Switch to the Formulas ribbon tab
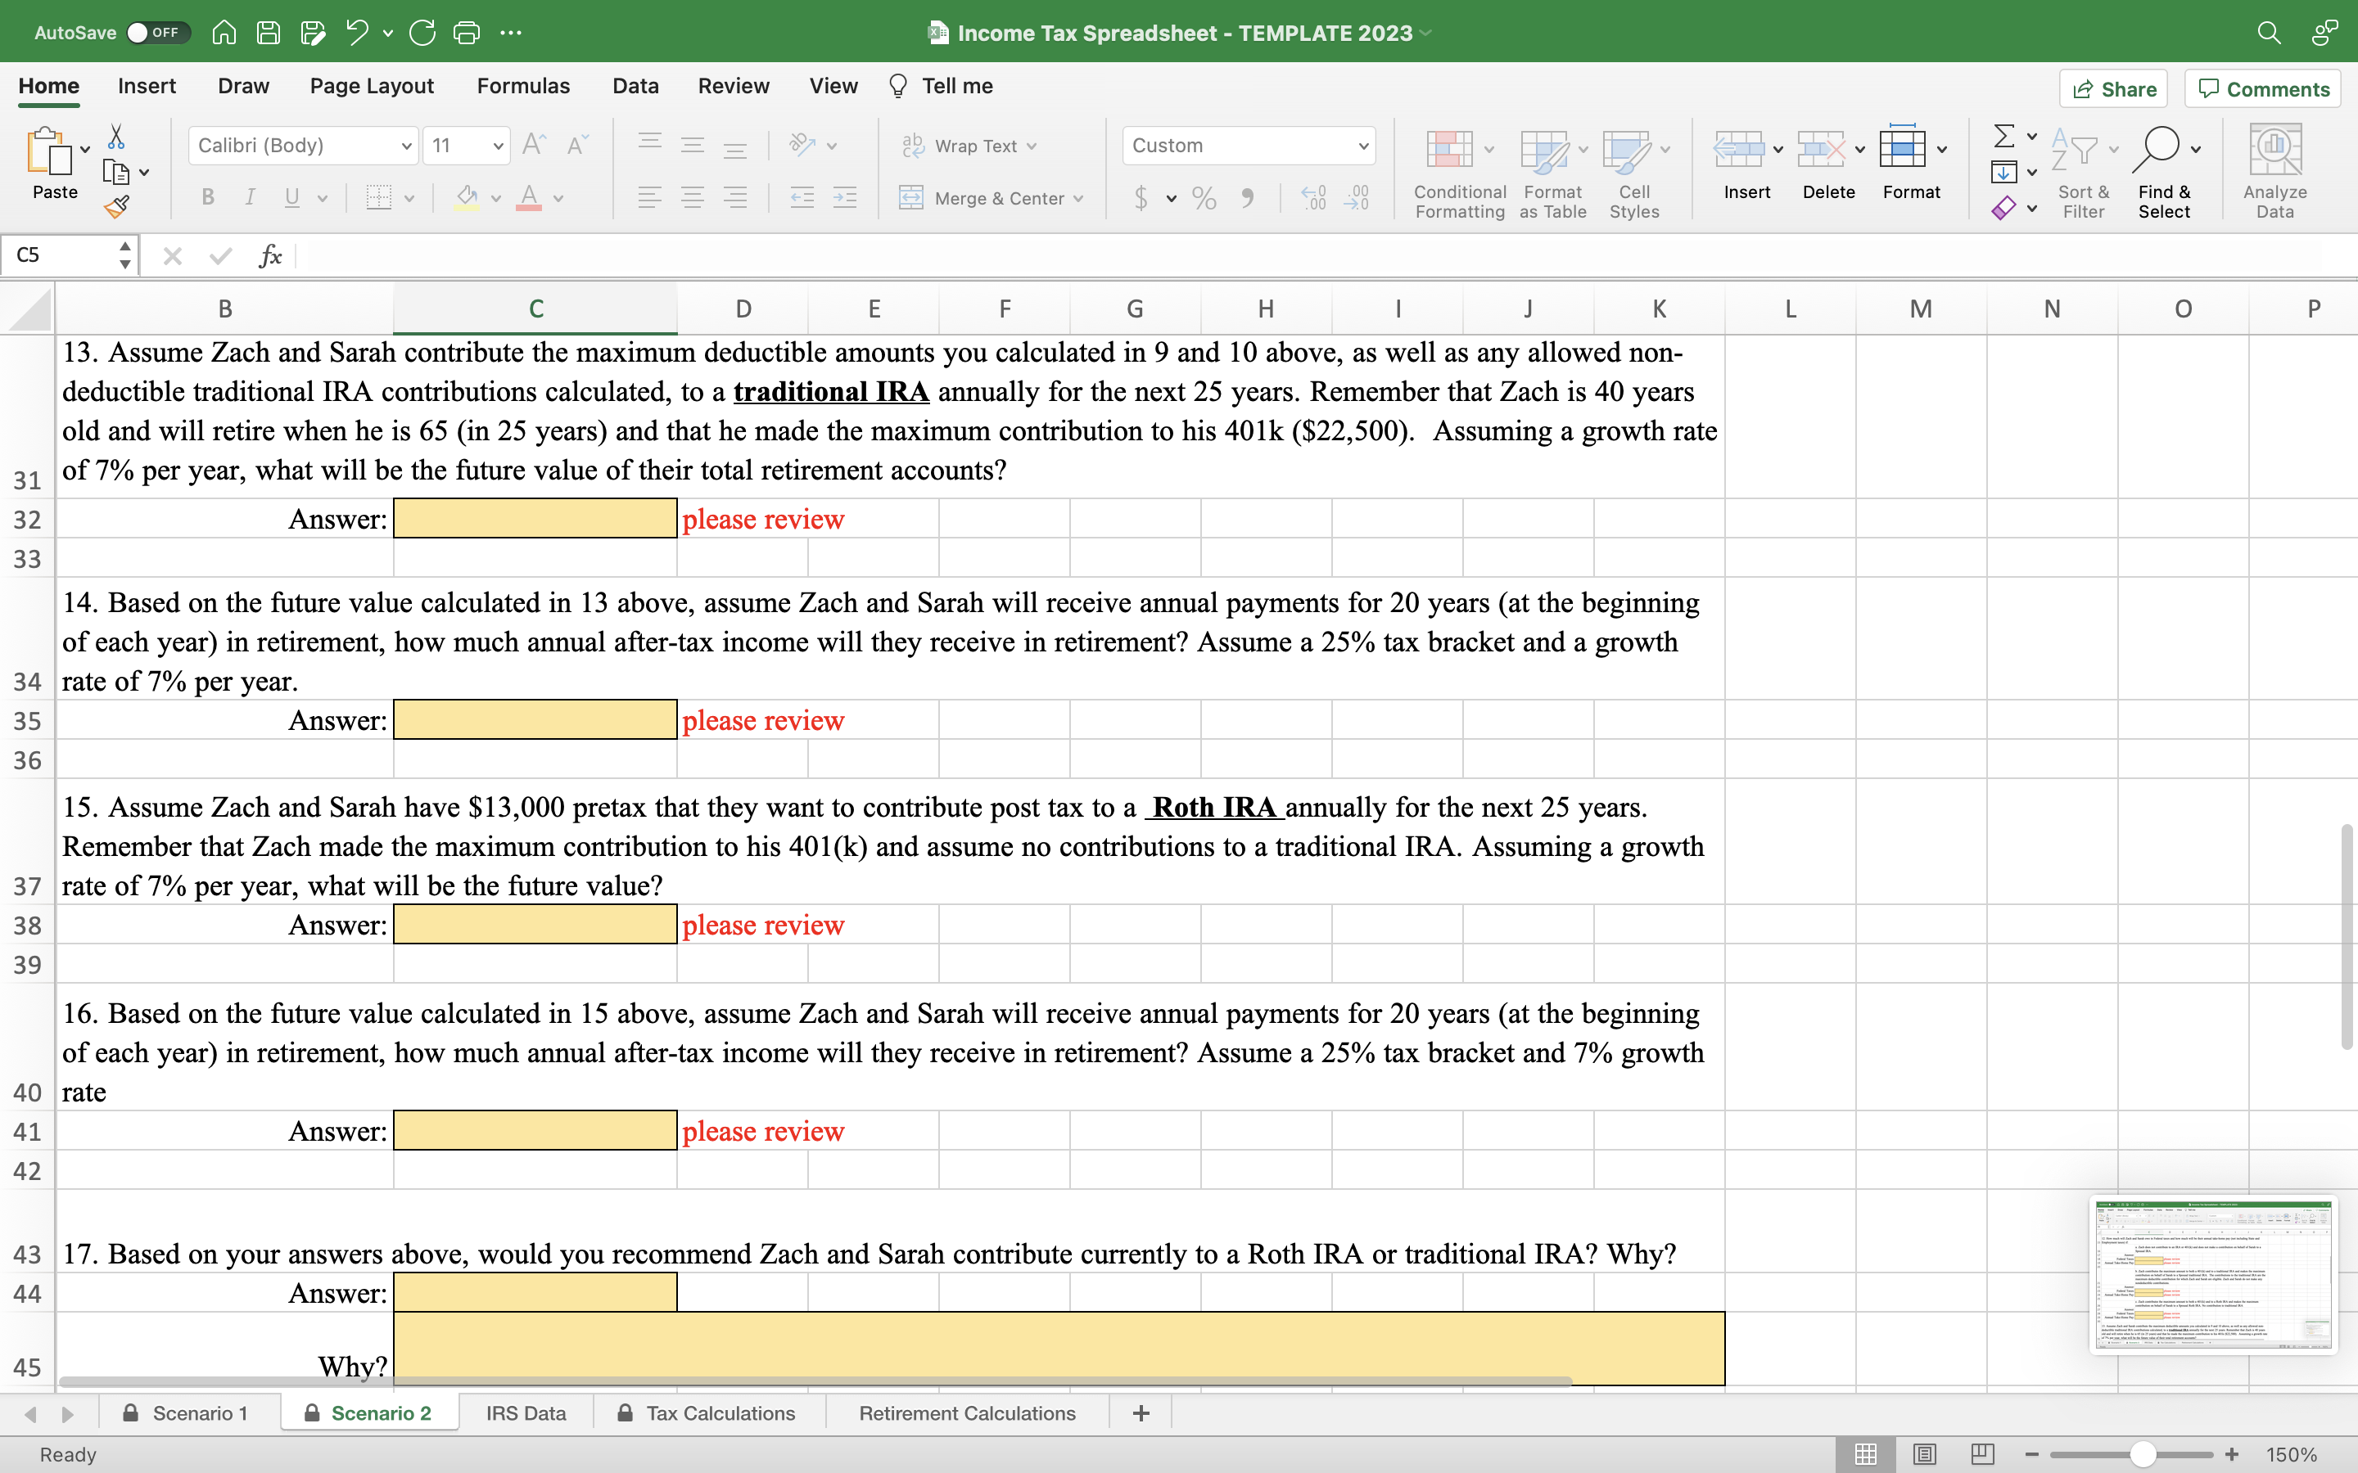2358x1473 pixels. tap(522, 86)
